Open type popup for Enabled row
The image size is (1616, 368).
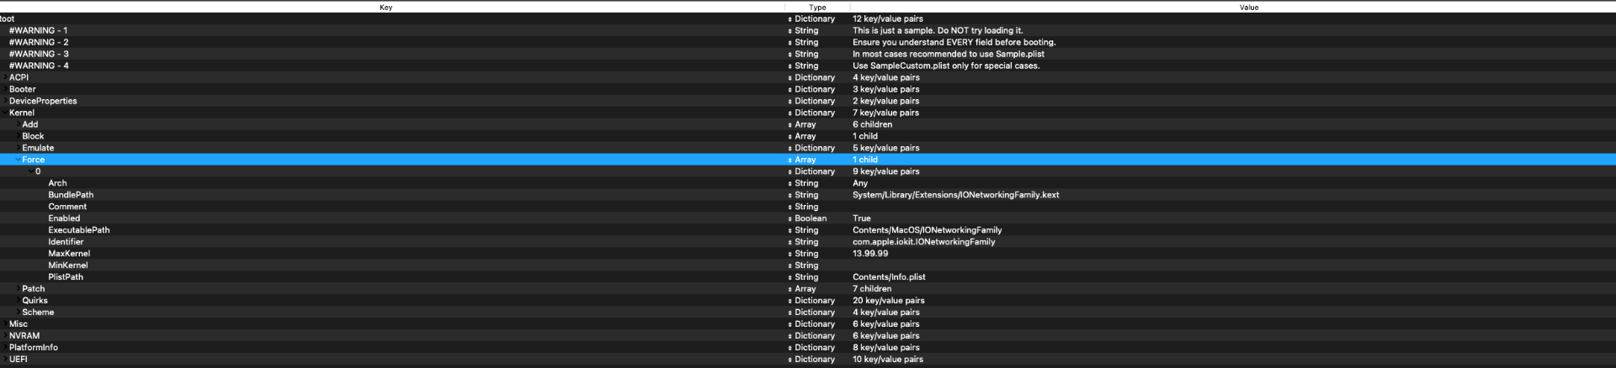(x=790, y=218)
